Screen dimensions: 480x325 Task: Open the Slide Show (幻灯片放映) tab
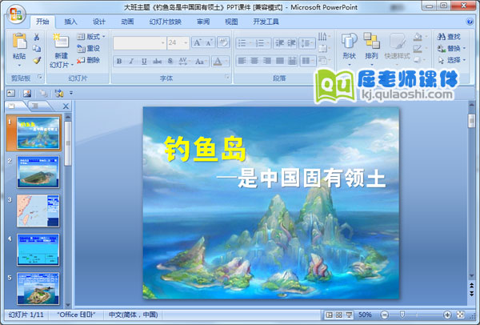coord(166,22)
